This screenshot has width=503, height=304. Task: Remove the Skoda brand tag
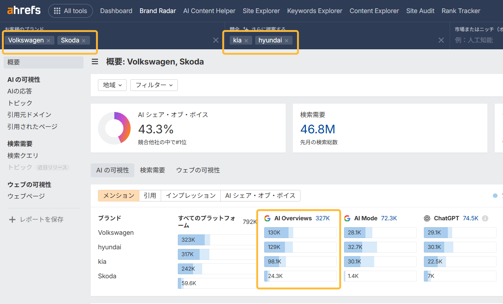(84, 40)
